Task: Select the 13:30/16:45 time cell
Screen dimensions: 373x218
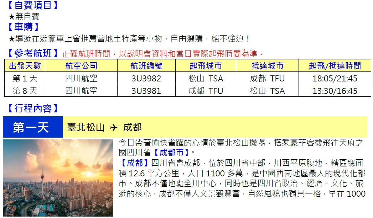Action: [335, 91]
